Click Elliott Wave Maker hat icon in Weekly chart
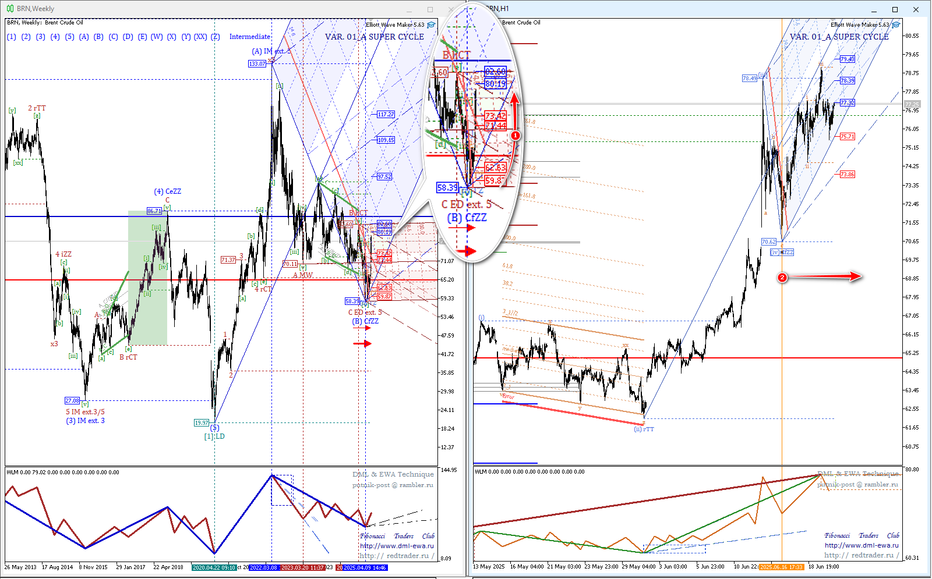The height and width of the screenshot is (579, 932). click(x=431, y=25)
